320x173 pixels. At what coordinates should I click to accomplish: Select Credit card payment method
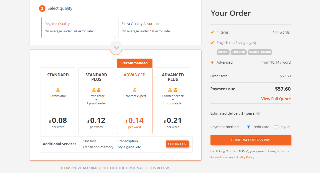point(248,127)
